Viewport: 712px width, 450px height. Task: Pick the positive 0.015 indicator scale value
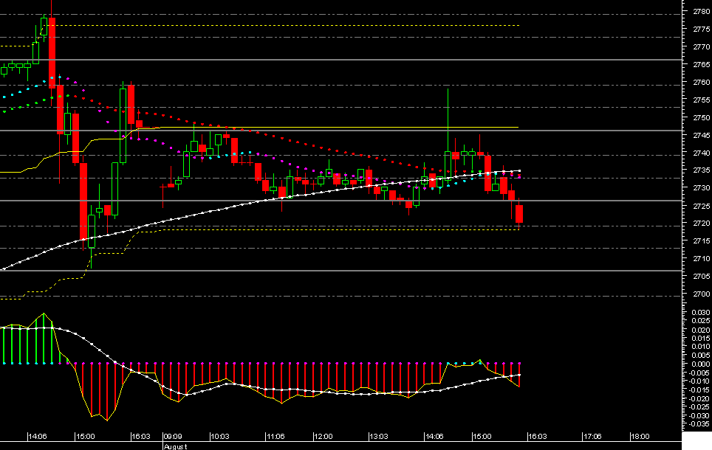click(x=701, y=339)
